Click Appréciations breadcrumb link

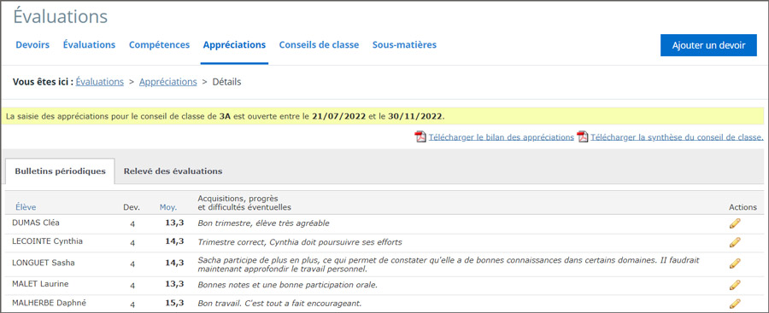coord(168,82)
